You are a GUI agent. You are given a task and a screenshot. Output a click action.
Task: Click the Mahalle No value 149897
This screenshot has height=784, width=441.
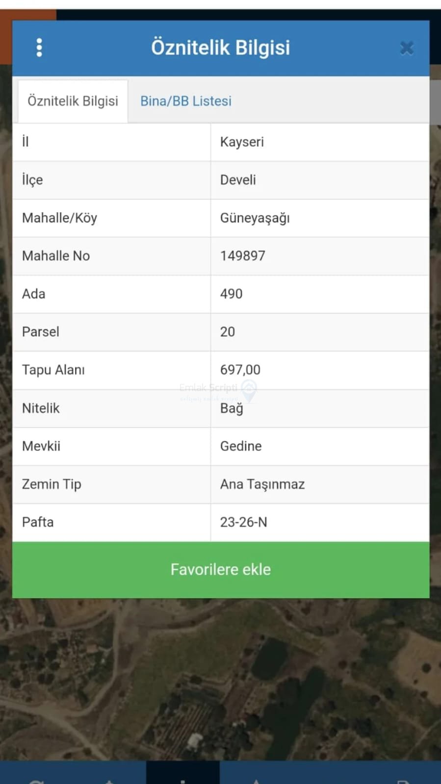242,256
